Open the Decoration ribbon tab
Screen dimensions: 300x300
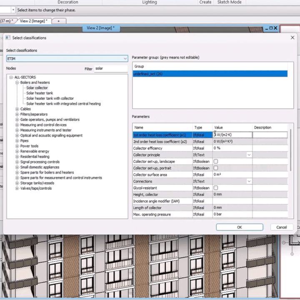68,2
